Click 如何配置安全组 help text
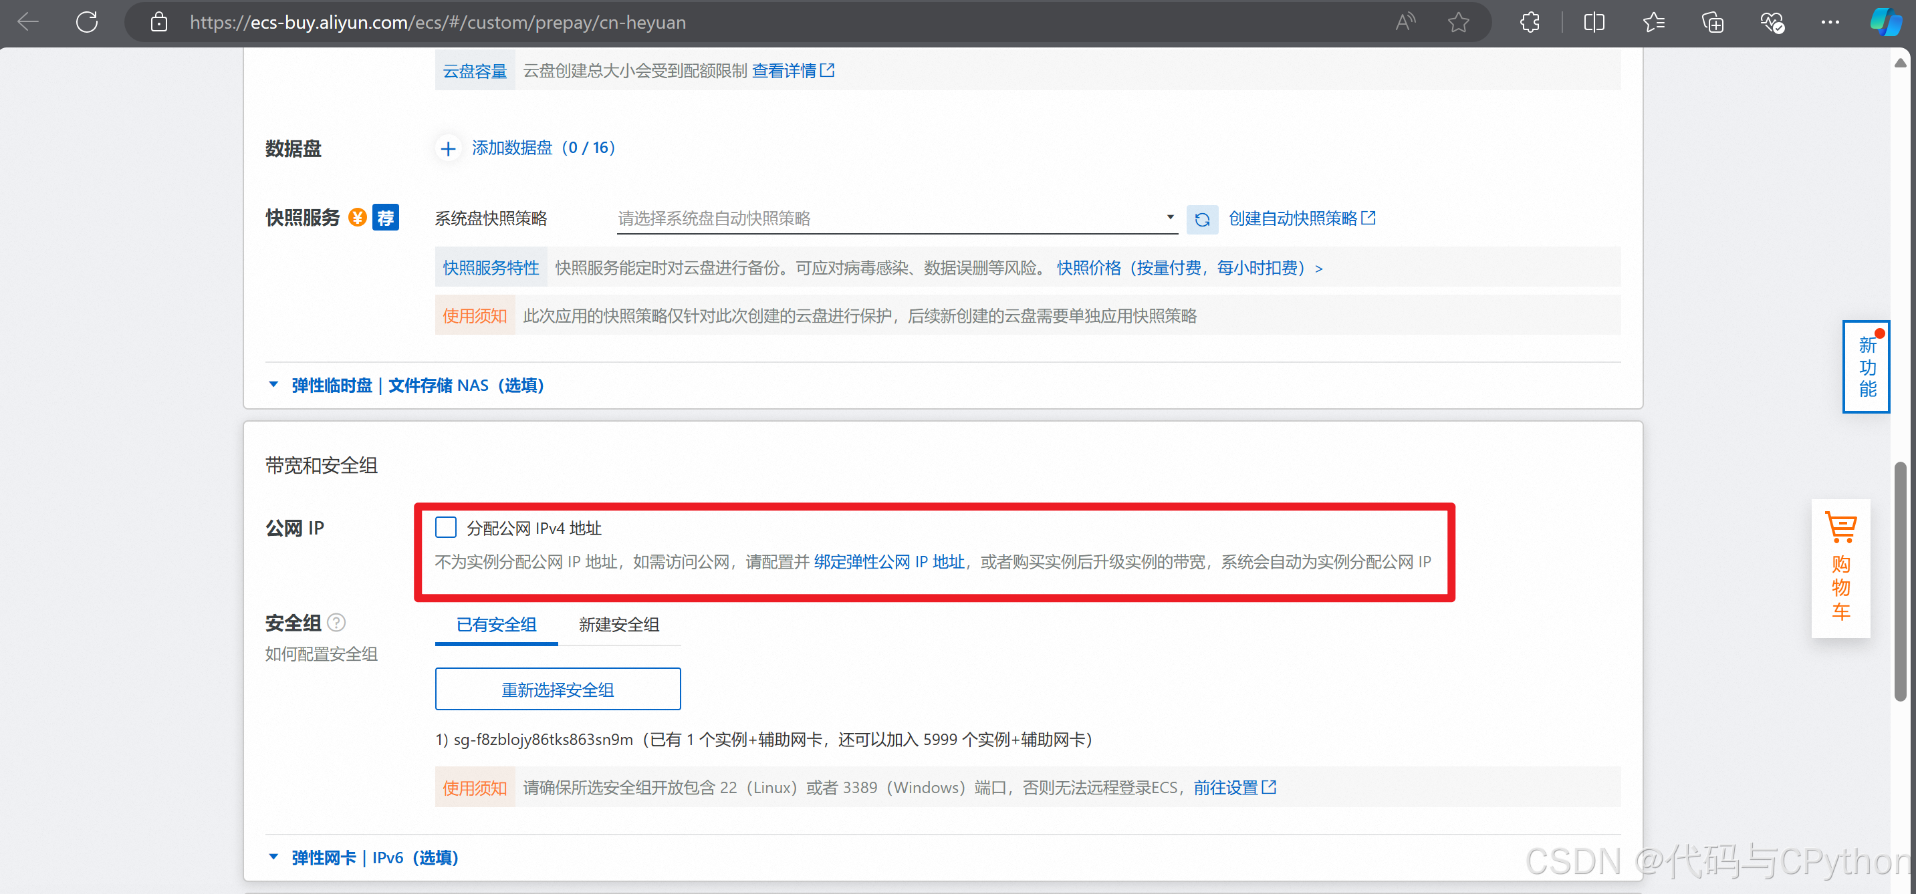The height and width of the screenshot is (894, 1916). click(x=322, y=654)
